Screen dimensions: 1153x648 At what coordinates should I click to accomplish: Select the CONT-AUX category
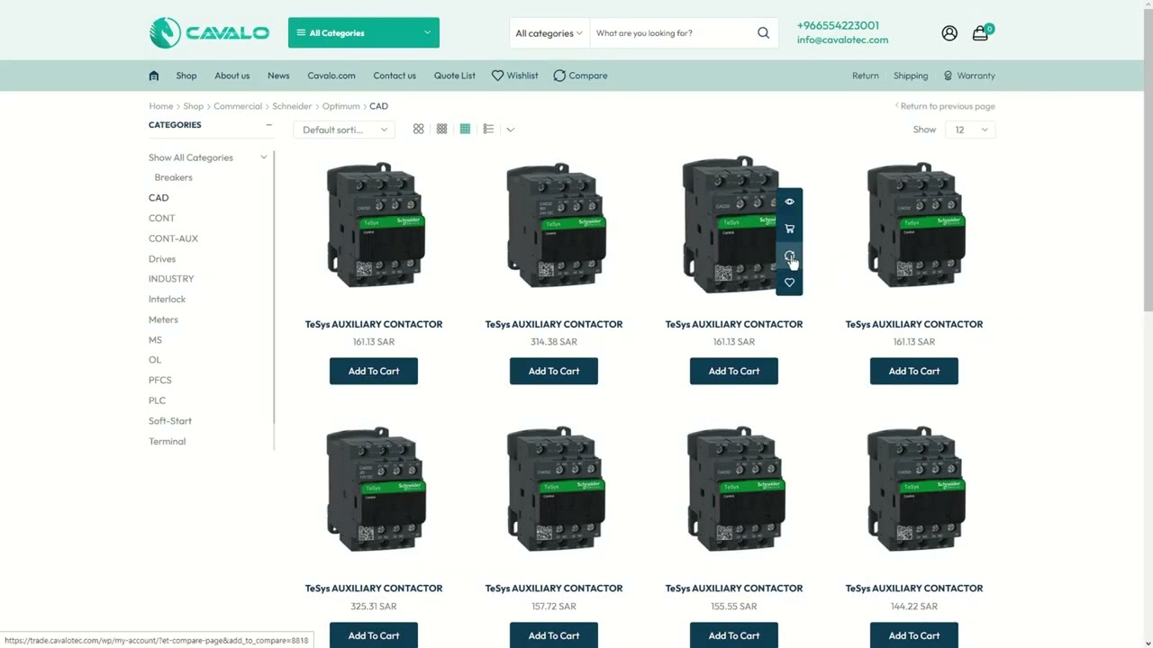pyautogui.click(x=173, y=238)
